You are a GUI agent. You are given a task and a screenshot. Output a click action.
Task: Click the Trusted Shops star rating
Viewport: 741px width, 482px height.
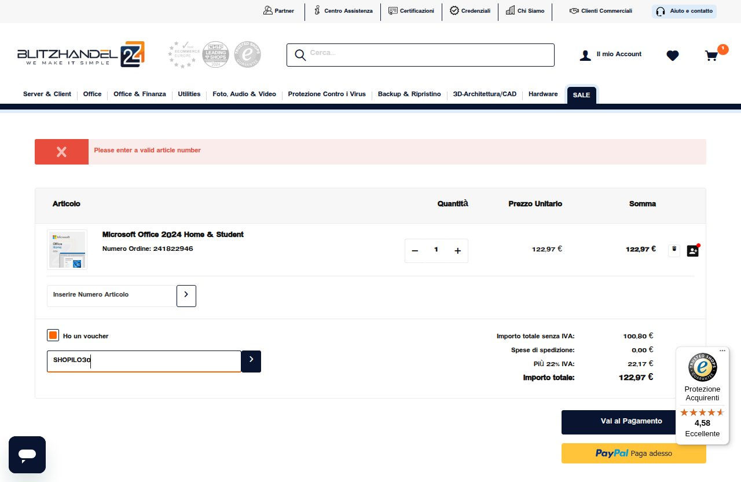click(x=702, y=412)
